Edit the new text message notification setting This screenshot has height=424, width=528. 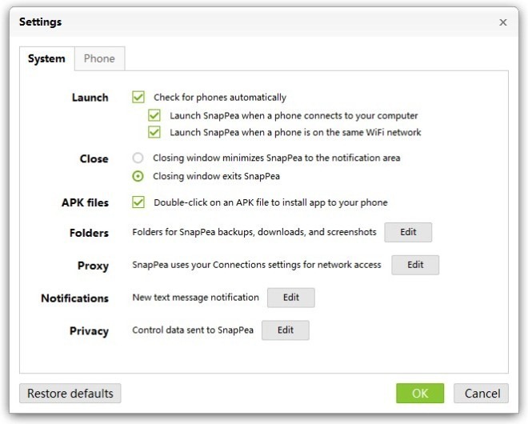pos(291,298)
